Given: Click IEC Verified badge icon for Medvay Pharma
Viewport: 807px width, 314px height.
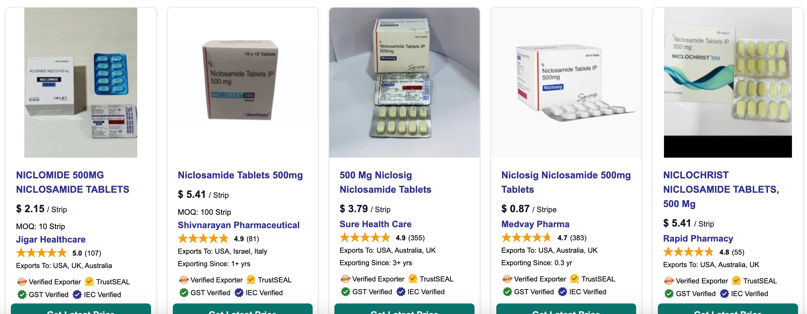Looking at the screenshot, I should 563,292.
